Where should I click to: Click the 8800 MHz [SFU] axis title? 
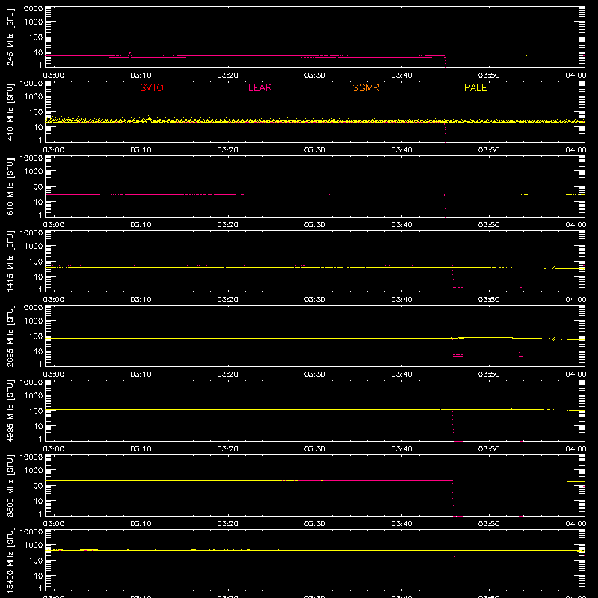(10, 485)
